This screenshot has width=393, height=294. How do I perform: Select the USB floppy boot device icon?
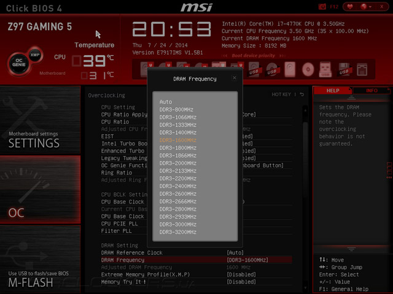click(x=344, y=69)
